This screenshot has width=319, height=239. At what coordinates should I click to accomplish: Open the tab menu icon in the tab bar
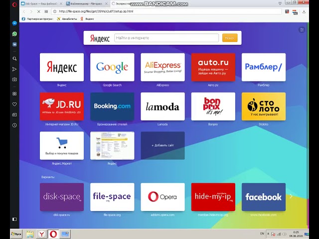280,3
